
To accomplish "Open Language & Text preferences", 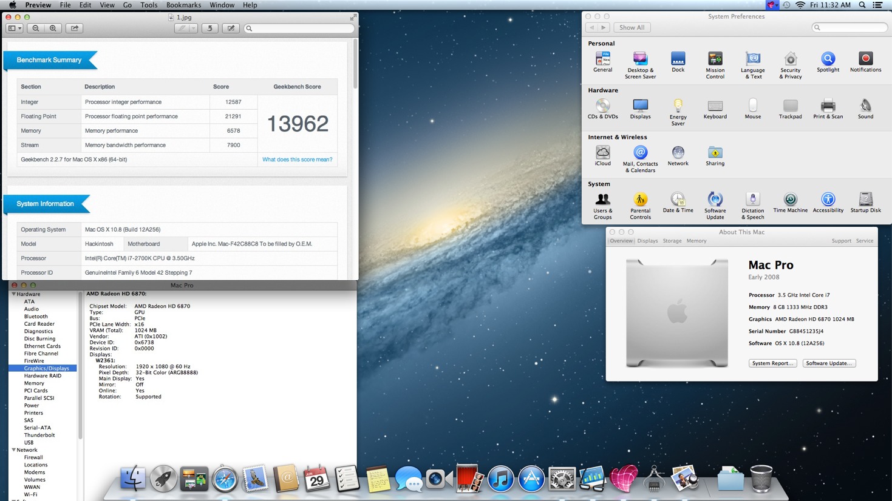I will 752,66.
